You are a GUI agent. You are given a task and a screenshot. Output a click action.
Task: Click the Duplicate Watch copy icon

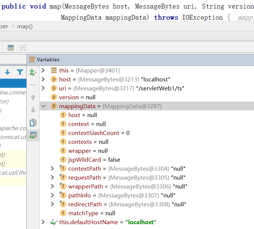point(33,123)
